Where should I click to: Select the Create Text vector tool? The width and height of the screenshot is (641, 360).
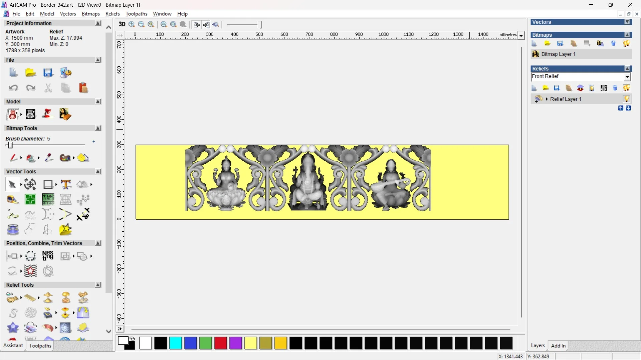[x=66, y=184]
